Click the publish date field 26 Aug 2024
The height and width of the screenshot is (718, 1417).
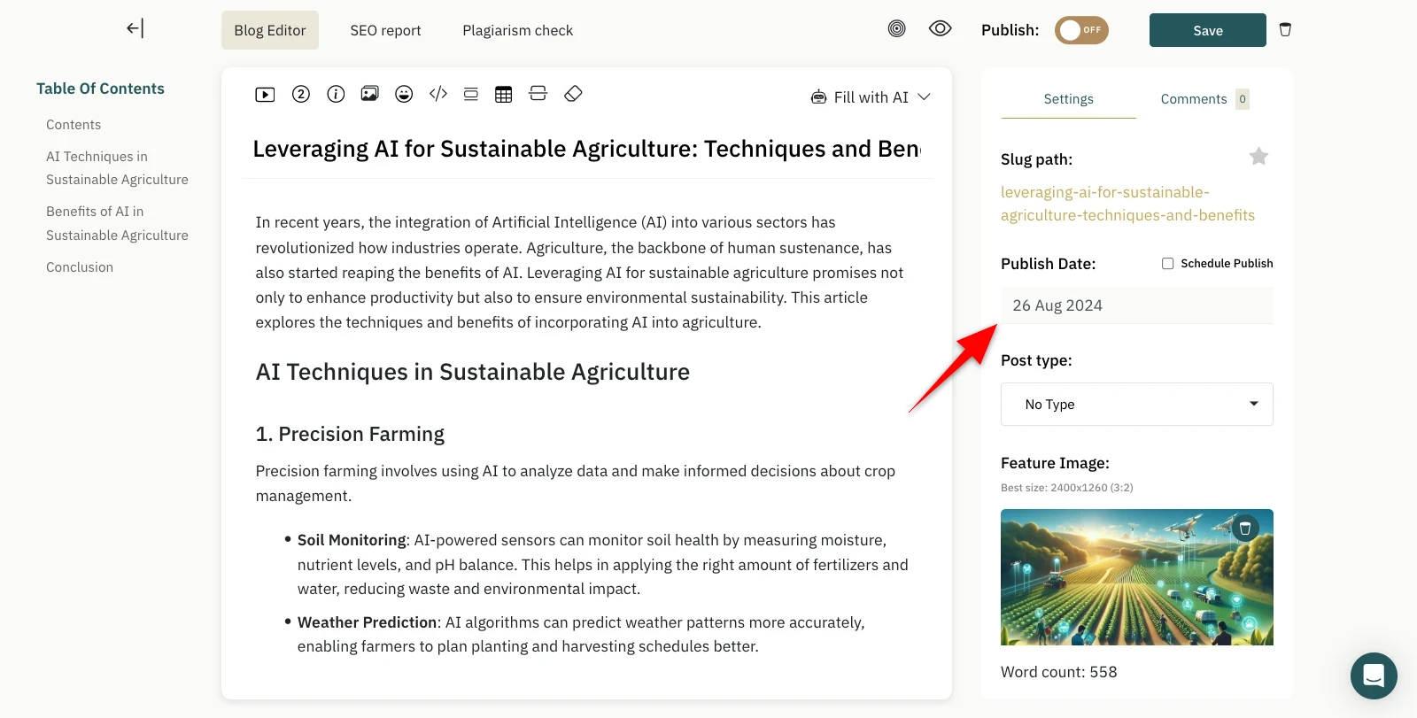1137,305
